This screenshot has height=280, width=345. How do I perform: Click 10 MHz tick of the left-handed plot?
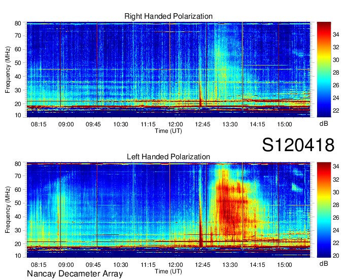click(x=18, y=256)
